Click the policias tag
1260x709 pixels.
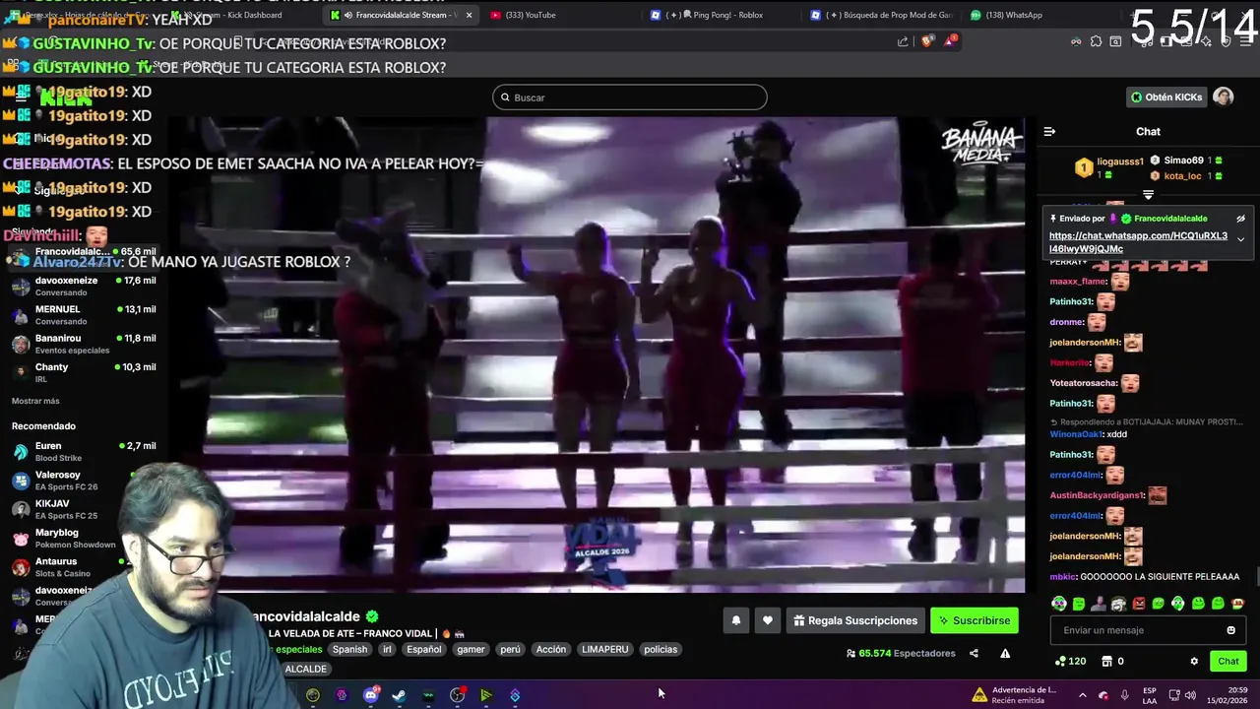click(661, 649)
